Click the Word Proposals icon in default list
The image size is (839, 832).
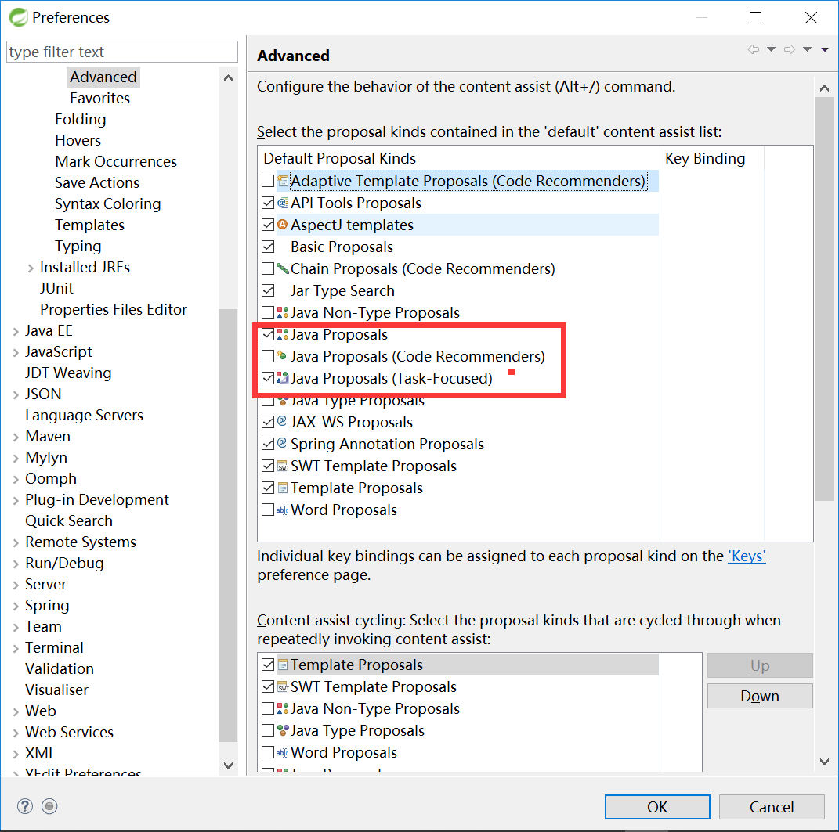(x=283, y=510)
